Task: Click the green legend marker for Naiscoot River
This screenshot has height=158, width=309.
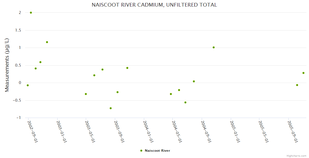Action: 141,151
